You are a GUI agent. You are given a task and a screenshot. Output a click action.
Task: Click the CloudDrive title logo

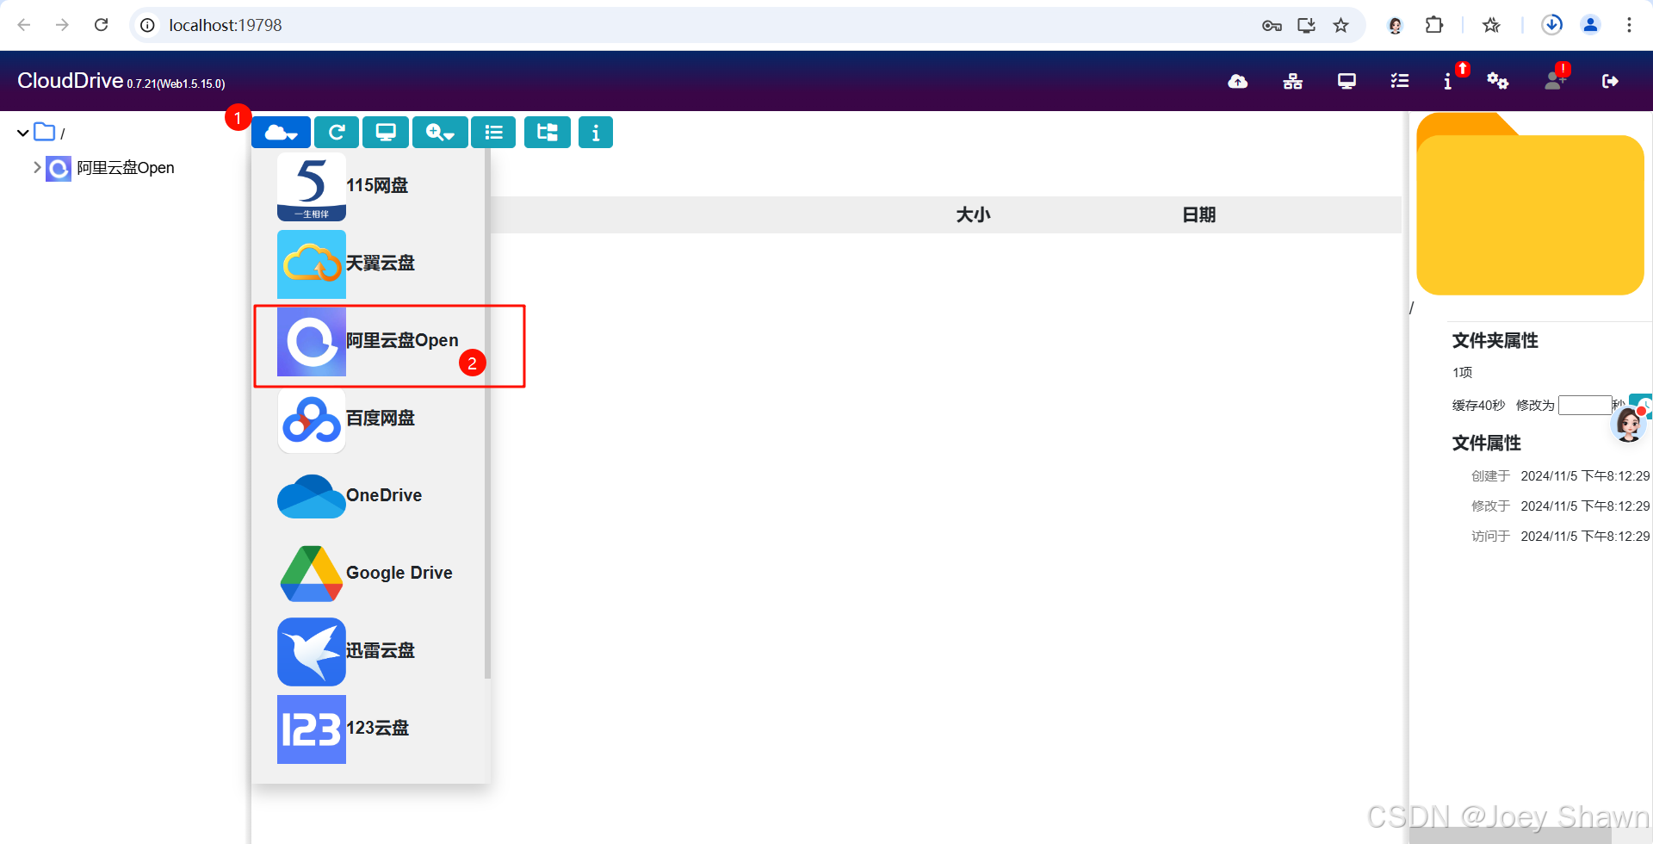71,81
